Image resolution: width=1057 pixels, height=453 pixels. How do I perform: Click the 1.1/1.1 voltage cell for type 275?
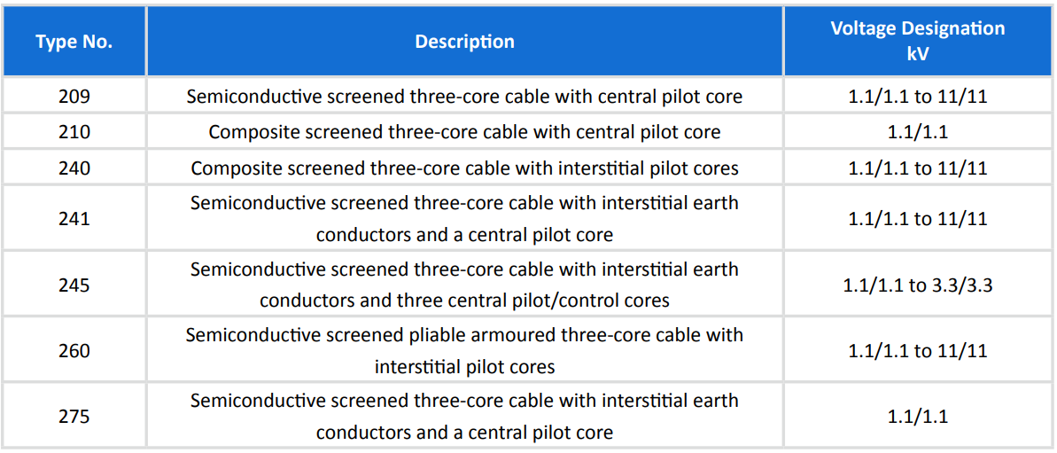point(918,417)
